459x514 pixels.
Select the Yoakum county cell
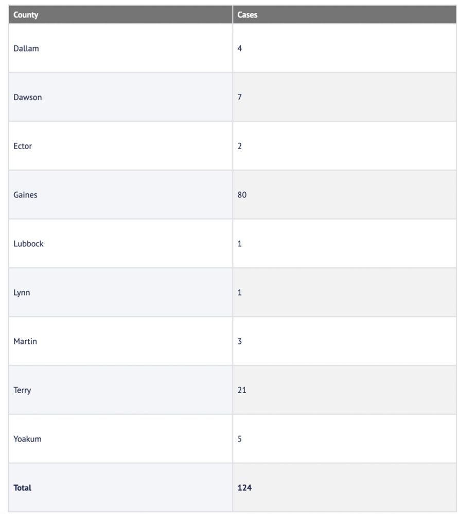(x=120, y=439)
